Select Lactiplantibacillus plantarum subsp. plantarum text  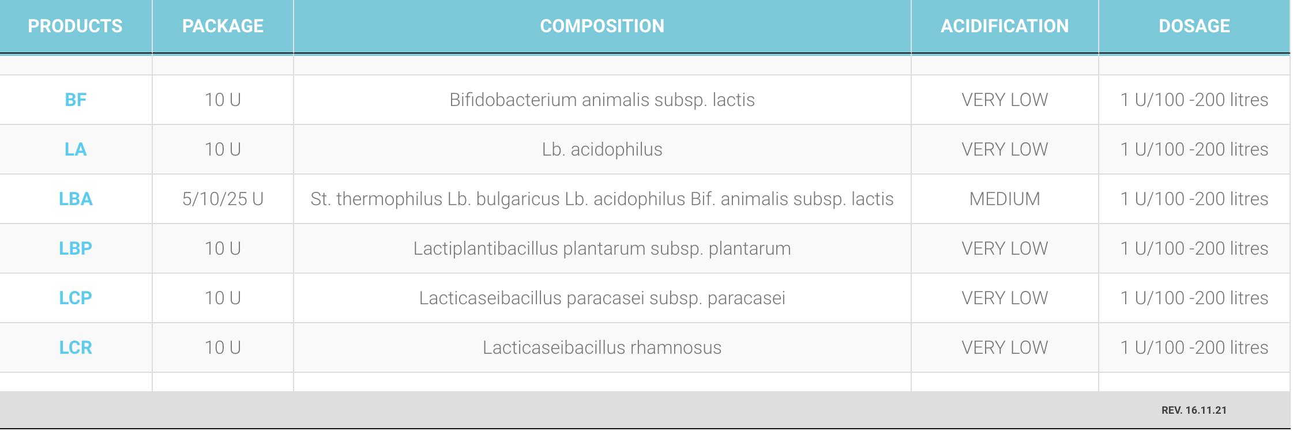602,248
